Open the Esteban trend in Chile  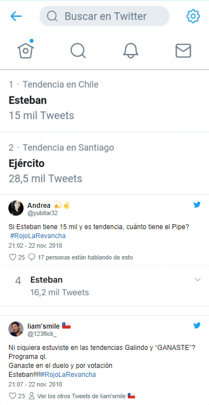104,101
